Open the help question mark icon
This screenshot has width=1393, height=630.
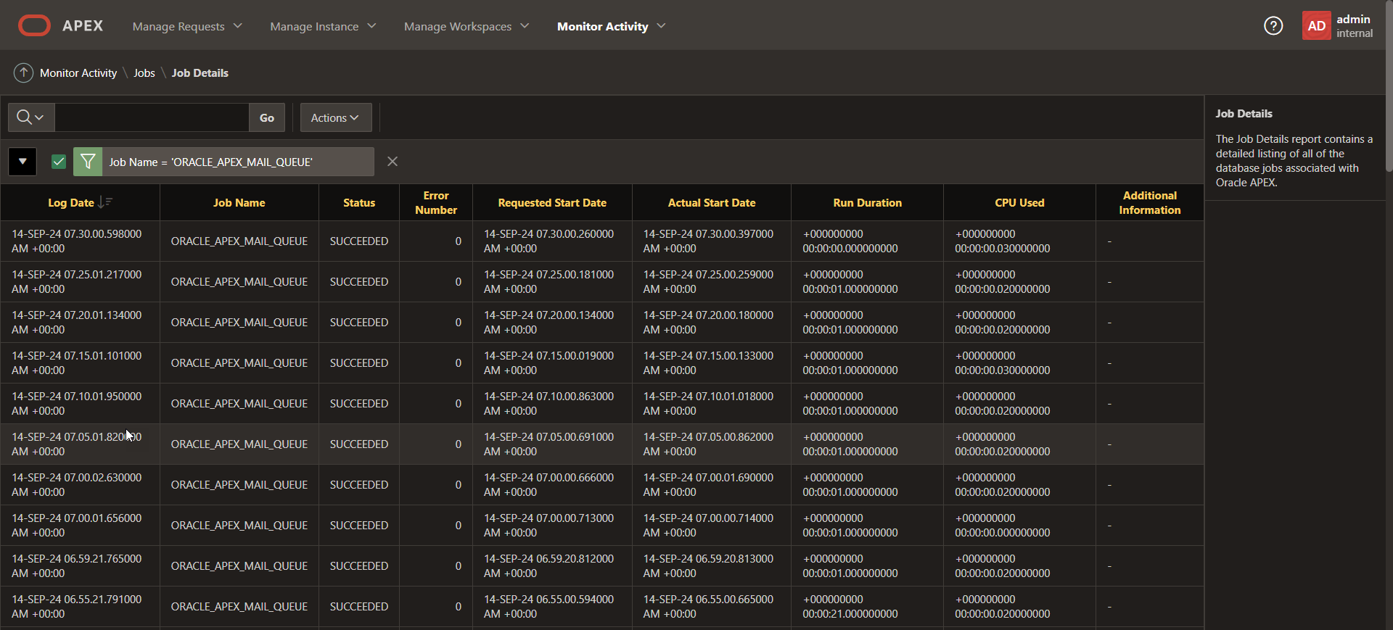pyautogui.click(x=1273, y=26)
